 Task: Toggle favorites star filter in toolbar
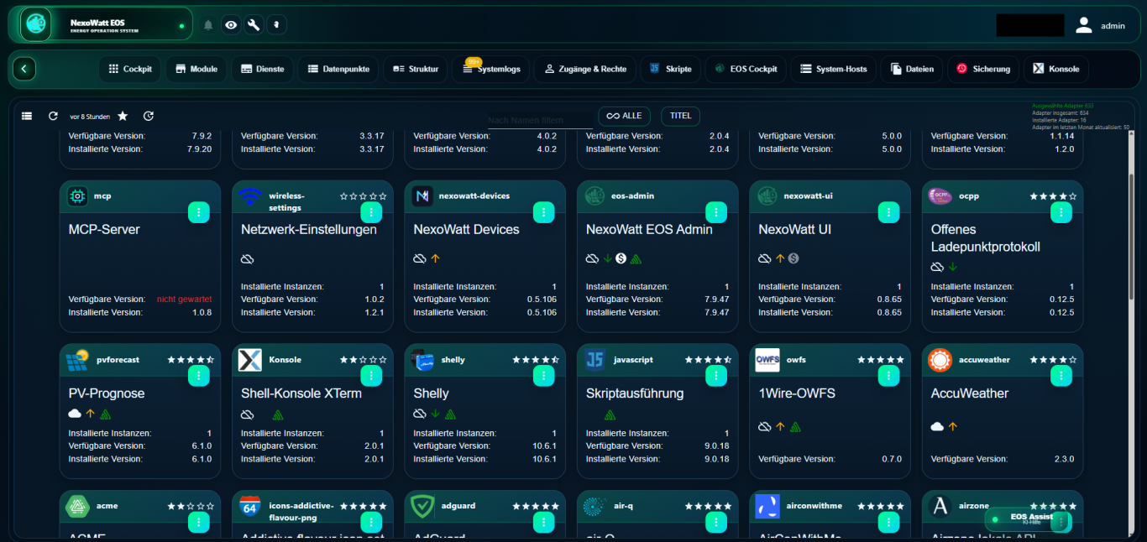(123, 116)
